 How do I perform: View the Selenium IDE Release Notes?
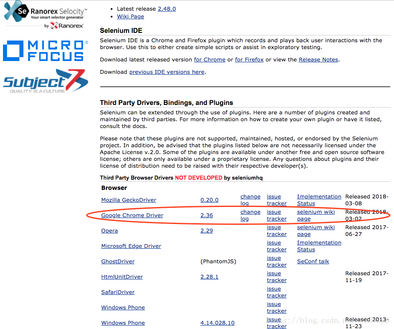(318, 60)
